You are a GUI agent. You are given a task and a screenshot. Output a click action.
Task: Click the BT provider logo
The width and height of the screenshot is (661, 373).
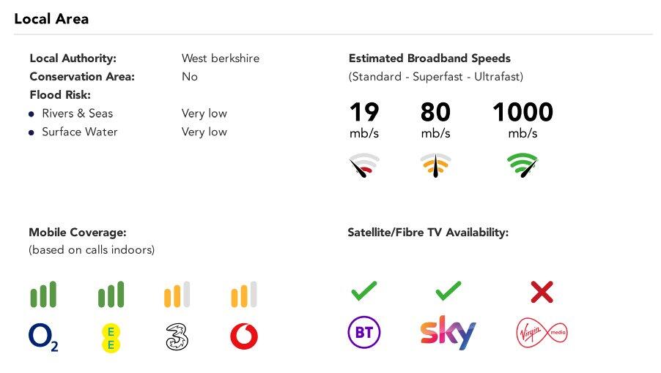(363, 334)
